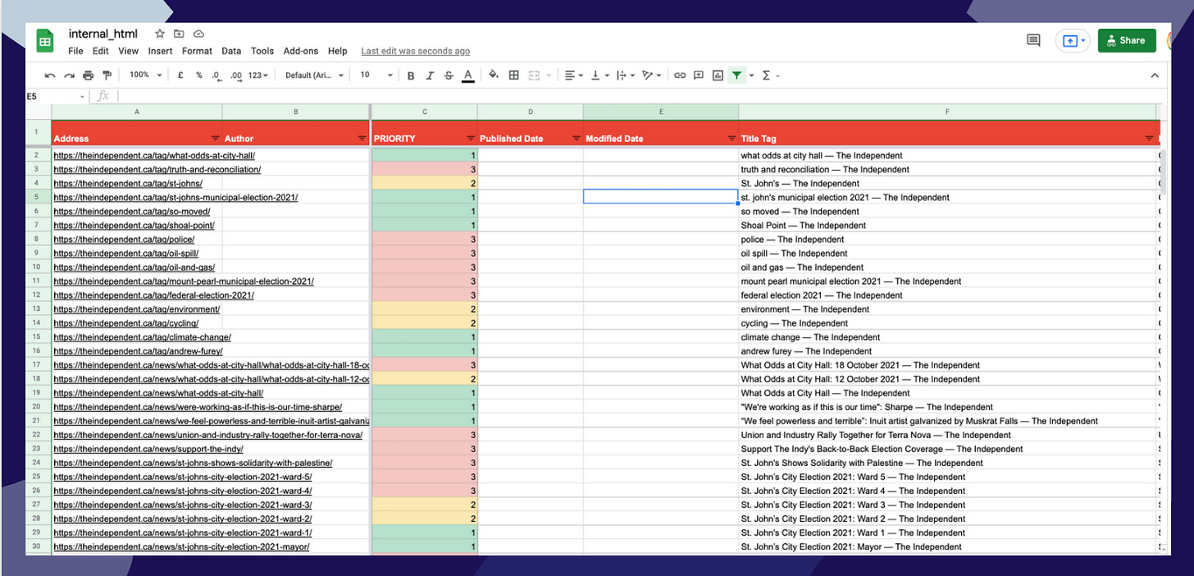Open the View menu
This screenshot has width=1194, height=576.
(x=128, y=51)
